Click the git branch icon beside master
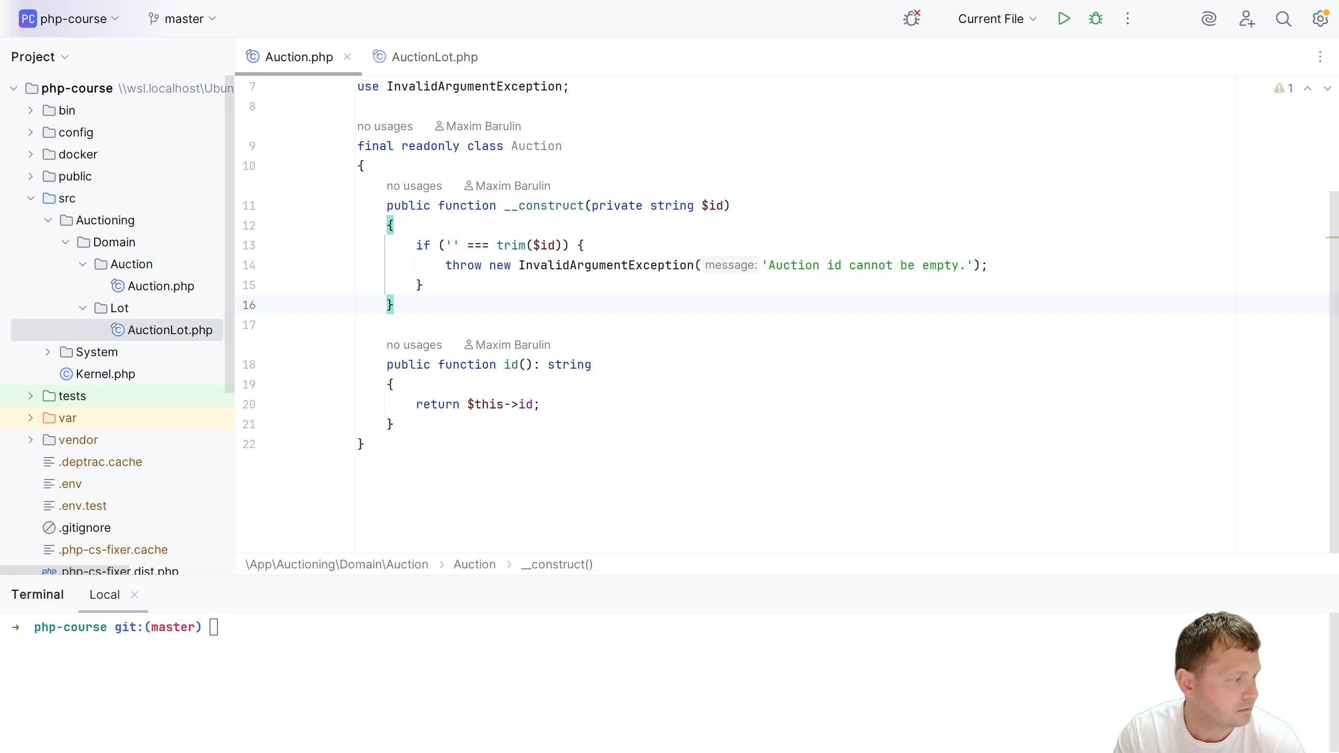 [154, 19]
